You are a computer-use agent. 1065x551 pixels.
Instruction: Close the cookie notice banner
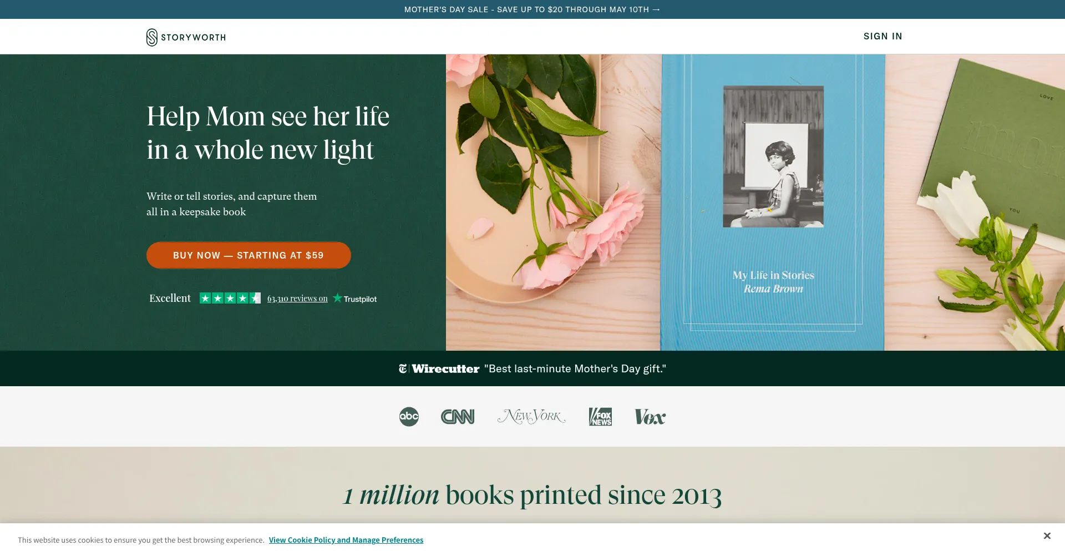coord(1047,536)
